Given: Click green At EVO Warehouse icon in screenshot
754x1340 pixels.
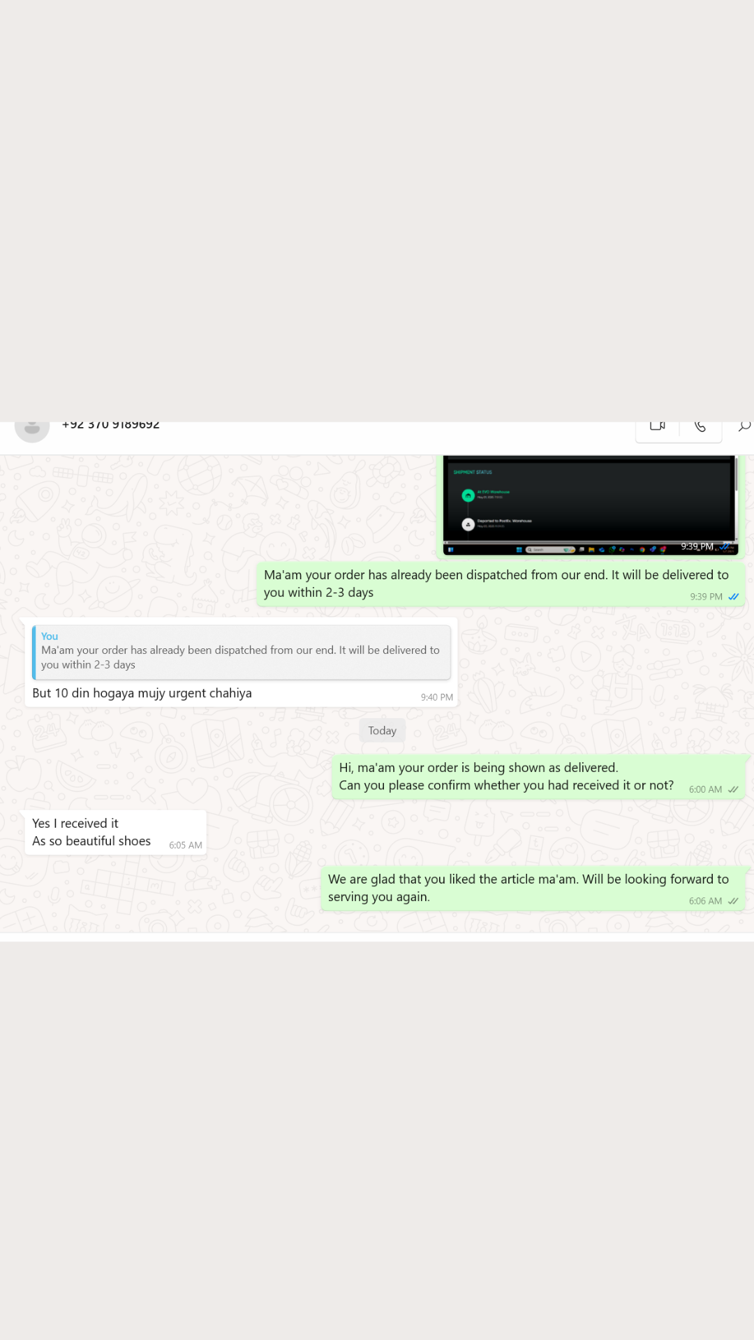Looking at the screenshot, I should (468, 496).
